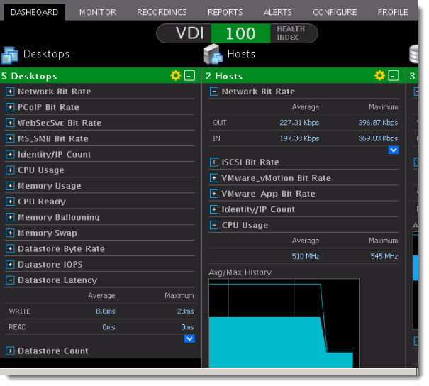Open the Alerts tab
This screenshot has width=429, height=386.
[277, 12]
